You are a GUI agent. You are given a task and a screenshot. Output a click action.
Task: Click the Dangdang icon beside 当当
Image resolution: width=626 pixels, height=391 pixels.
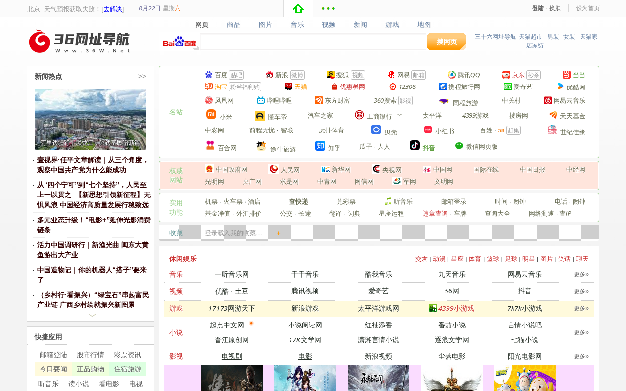tap(567, 75)
